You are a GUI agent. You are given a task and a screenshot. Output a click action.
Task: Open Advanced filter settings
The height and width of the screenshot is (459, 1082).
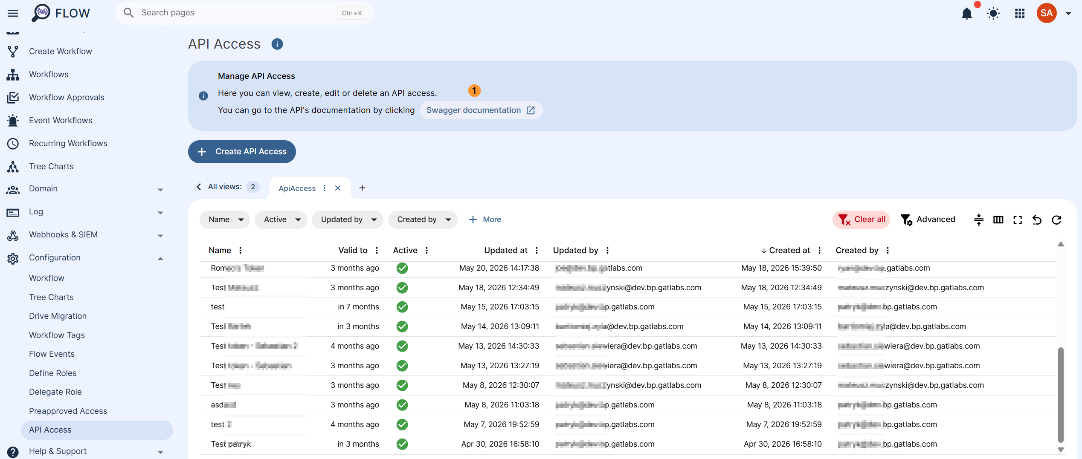point(928,219)
